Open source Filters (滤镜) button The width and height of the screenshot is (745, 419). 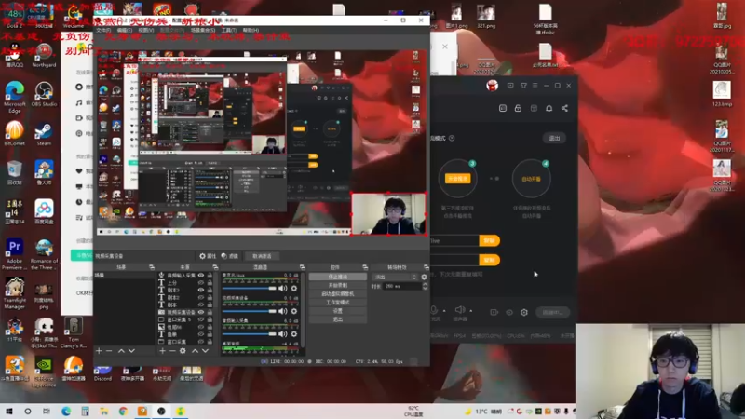(x=229, y=256)
